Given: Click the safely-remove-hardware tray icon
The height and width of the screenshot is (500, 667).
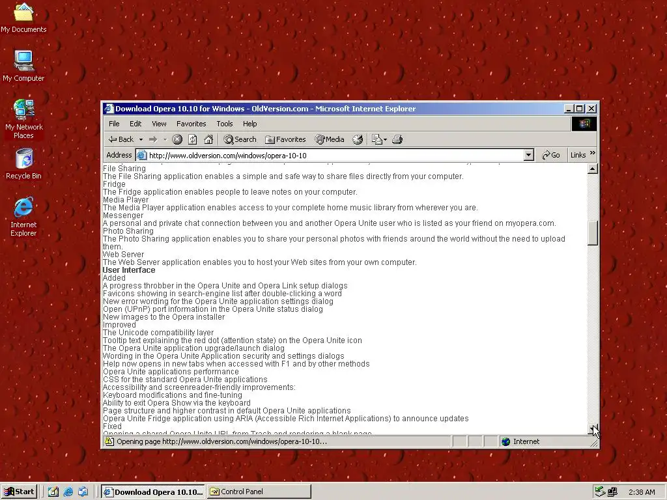Looking at the screenshot, I should 600,492.
